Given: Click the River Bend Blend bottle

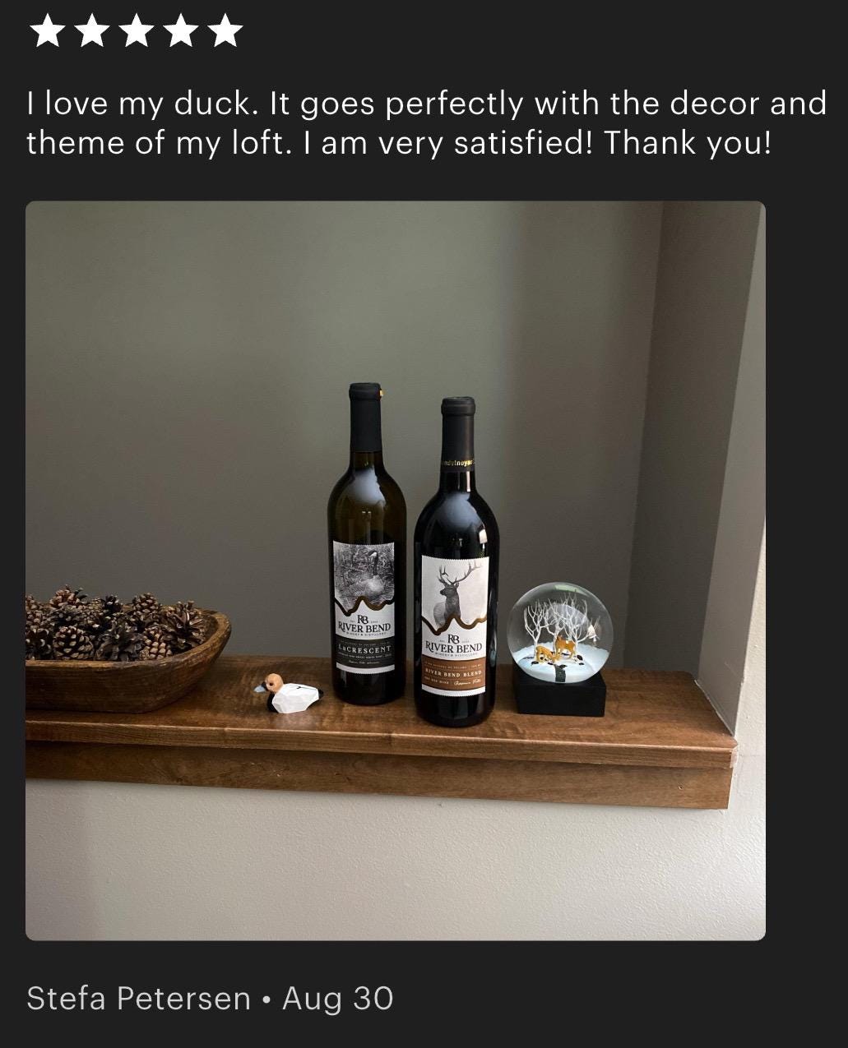Looking at the screenshot, I should (456, 562).
